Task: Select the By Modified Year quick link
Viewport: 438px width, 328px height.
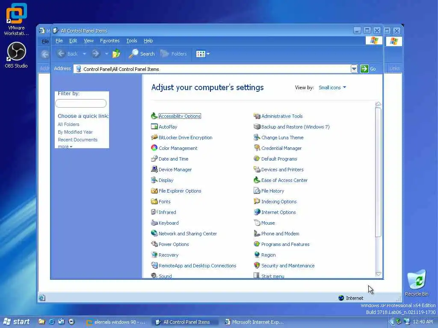Action: tap(75, 132)
